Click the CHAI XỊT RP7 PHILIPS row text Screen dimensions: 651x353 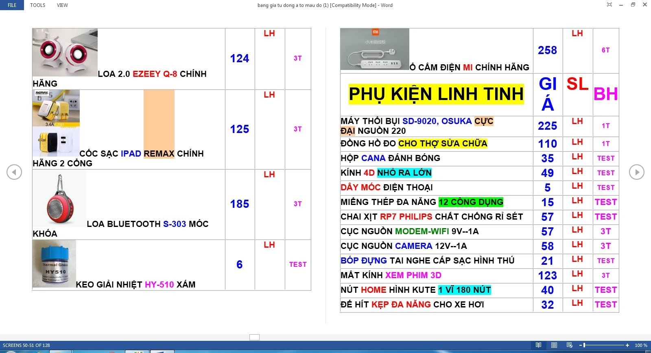[x=432, y=217]
